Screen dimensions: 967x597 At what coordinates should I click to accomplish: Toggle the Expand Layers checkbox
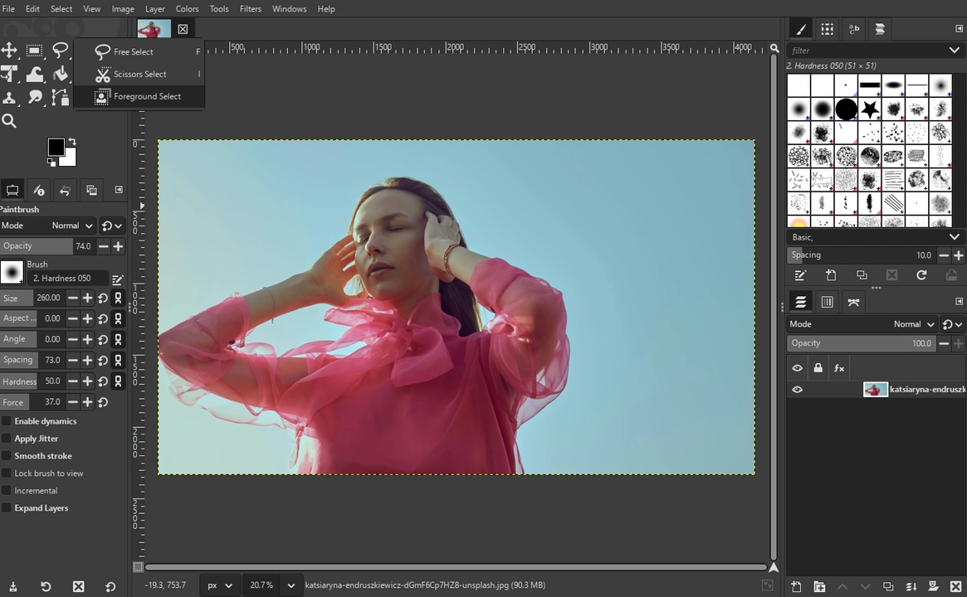click(x=6, y=507)
